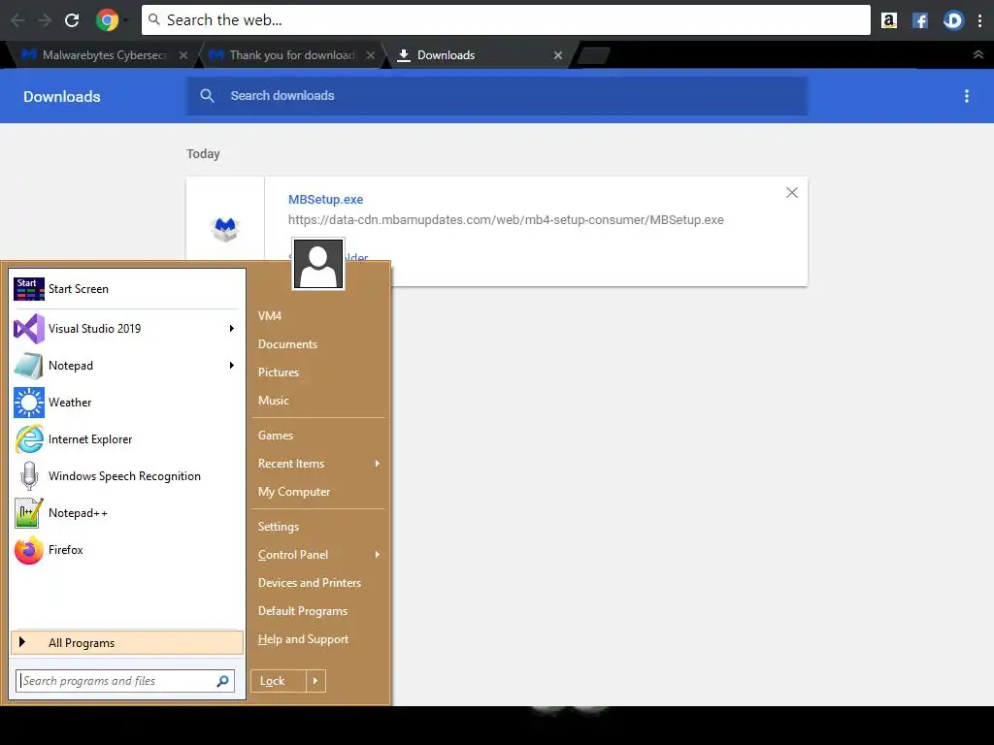
Task: Click the Notepad notebook icon
Action: coord(29,366)
